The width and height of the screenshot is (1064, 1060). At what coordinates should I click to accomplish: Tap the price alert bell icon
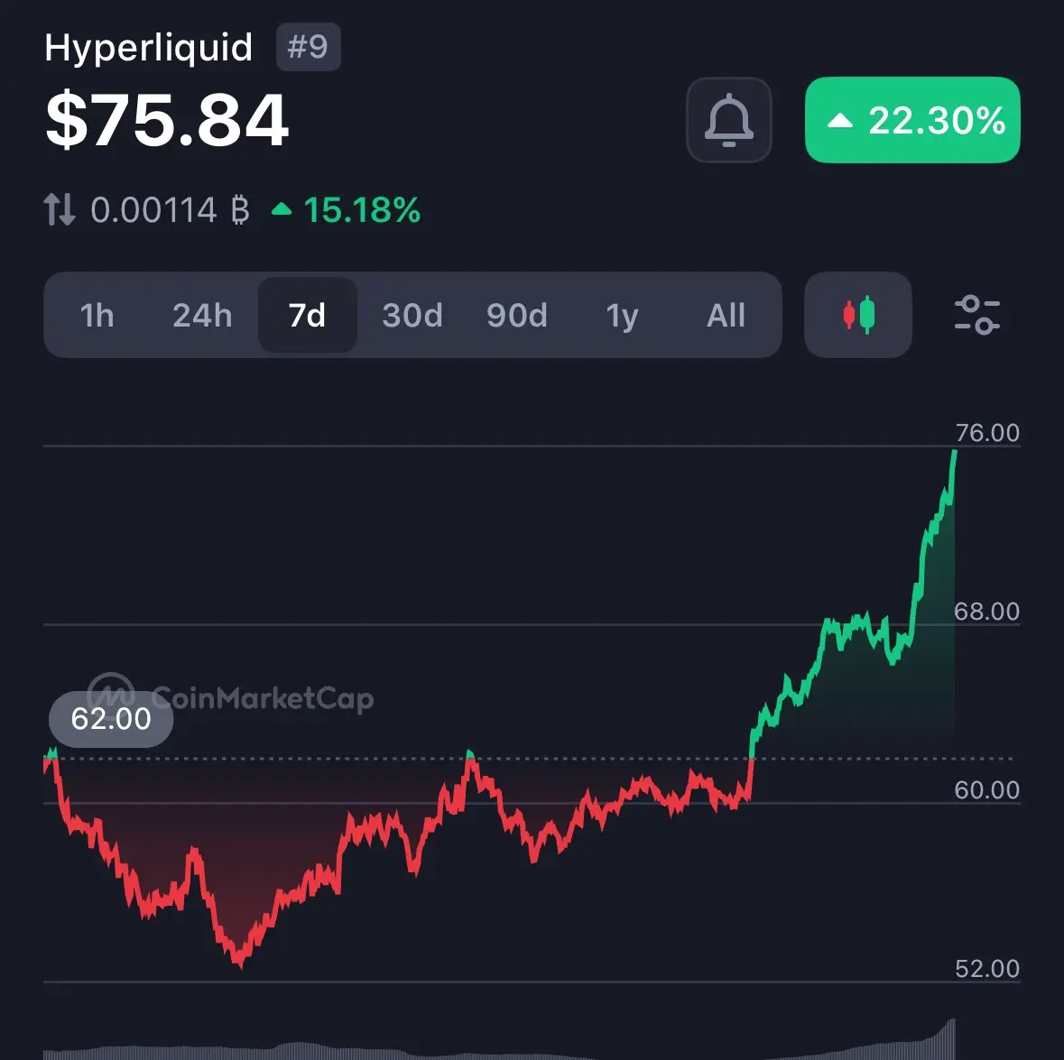click(729, 120)
